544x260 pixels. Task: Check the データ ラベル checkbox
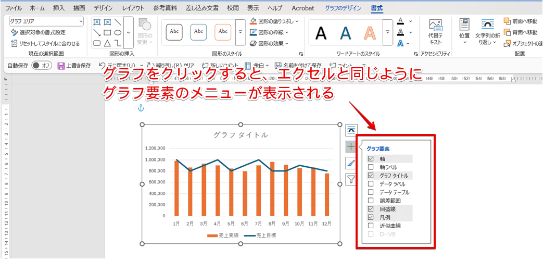click(x=371, y=183)
